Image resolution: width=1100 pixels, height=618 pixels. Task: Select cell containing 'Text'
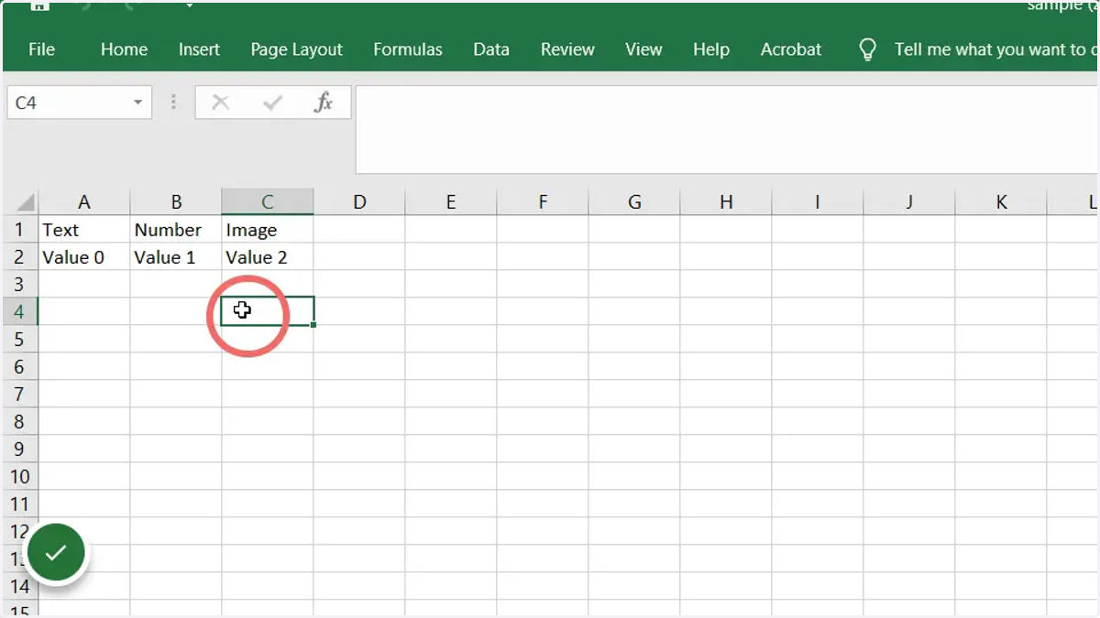coord(84,230)
